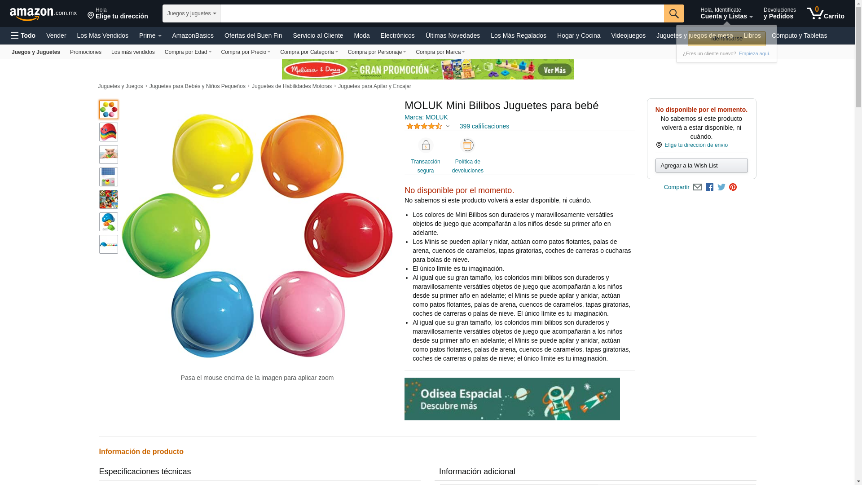Image resolution: width=862 pixels, height=485 pixels.
Task: Go to Videojuegos in navigation bar
Action: pos(628,35)
